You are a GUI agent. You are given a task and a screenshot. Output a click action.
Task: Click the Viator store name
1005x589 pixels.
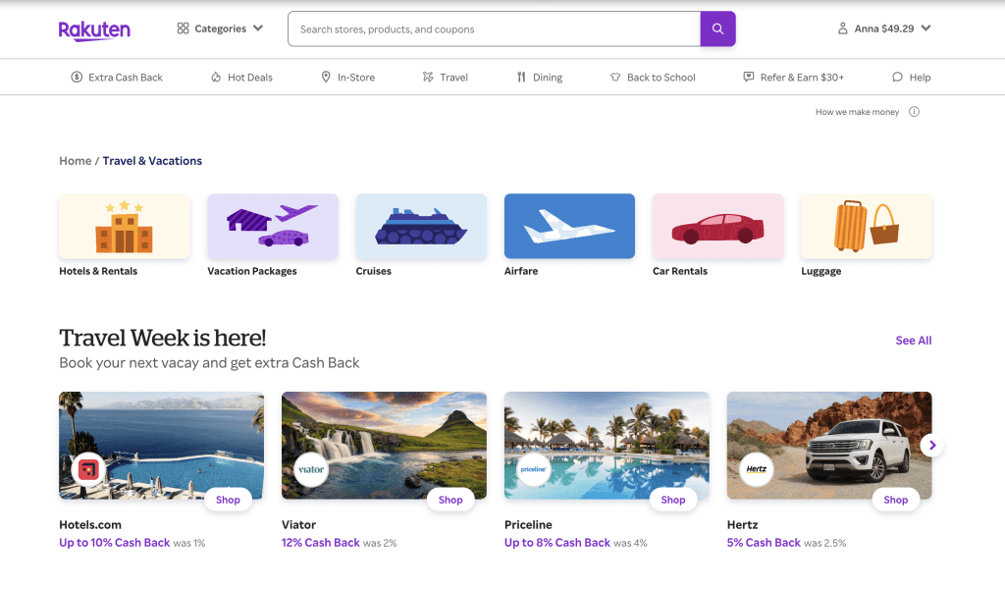[x=298, y=524]
